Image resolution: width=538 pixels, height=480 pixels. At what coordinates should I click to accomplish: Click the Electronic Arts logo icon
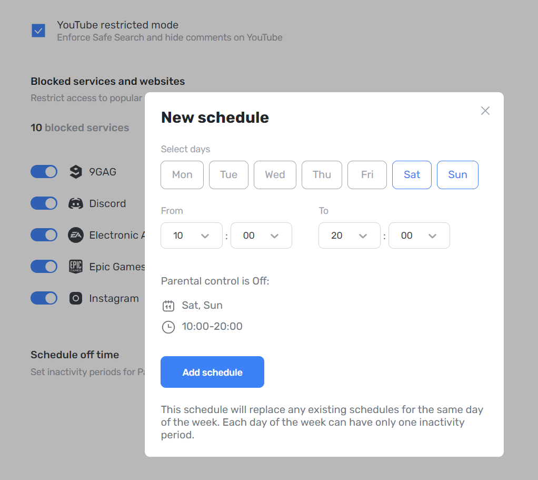point(76,235)
